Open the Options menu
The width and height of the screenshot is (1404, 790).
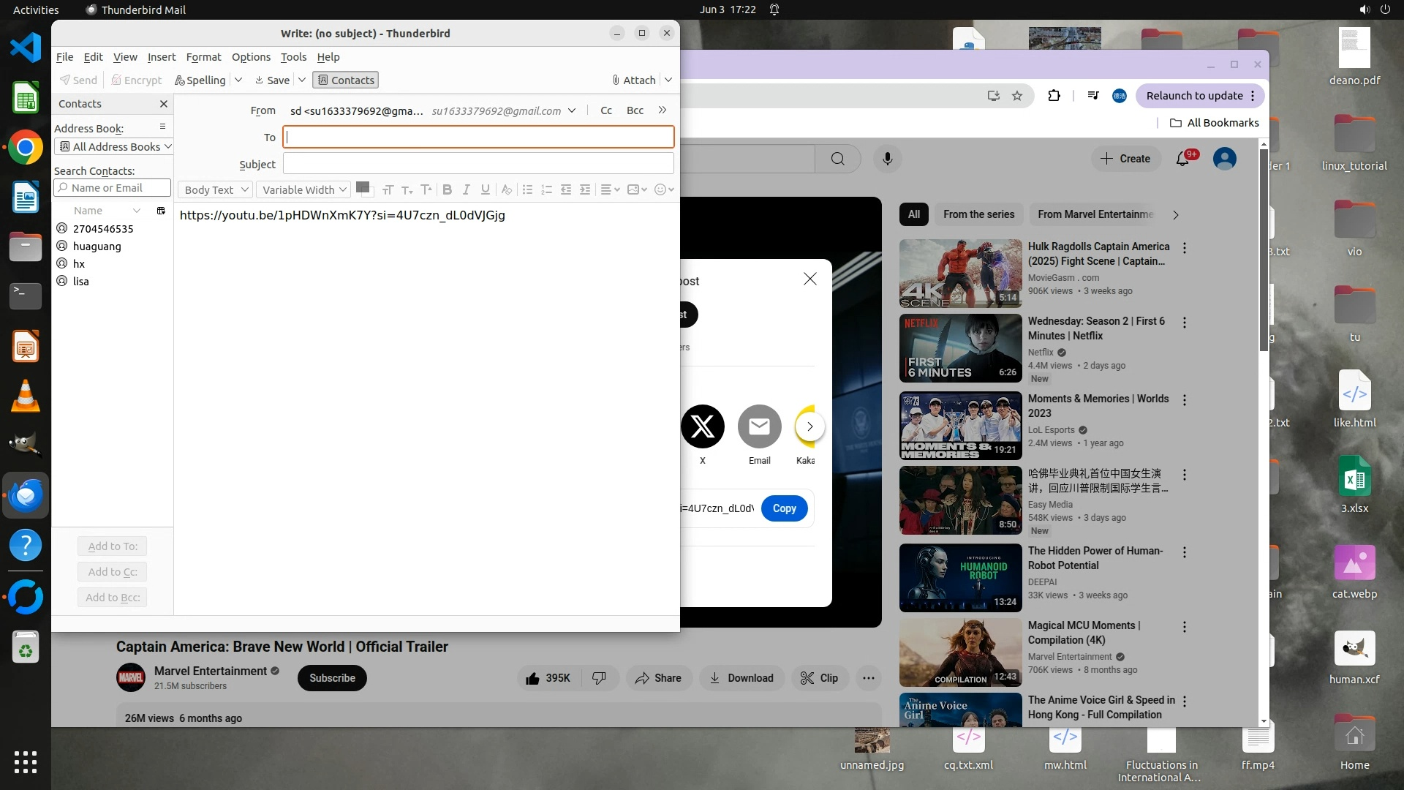point(251,57)
